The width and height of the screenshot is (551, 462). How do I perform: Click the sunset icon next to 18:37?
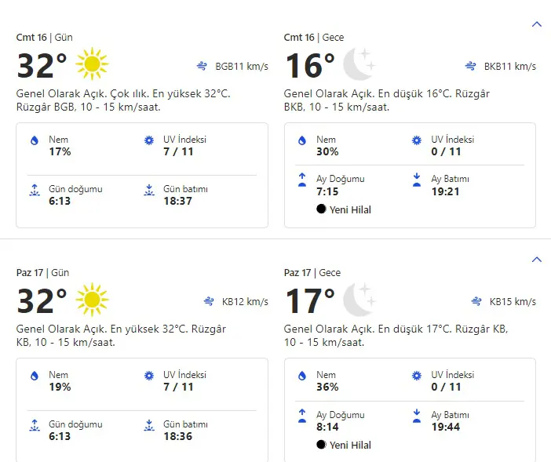[x=149, y=191]
